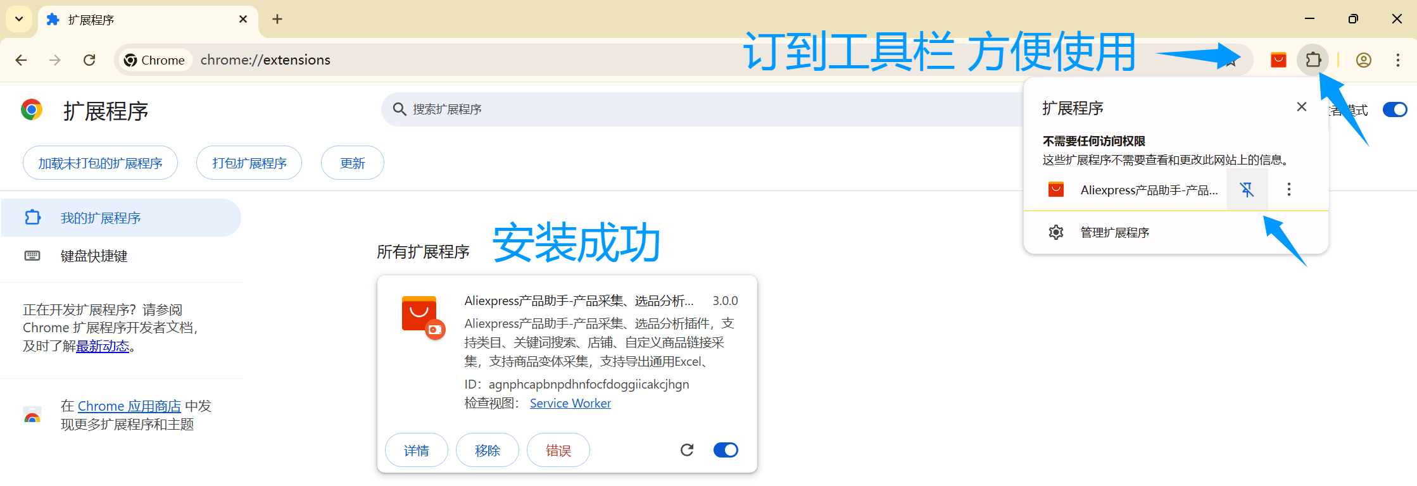Click the browser back arrow
Viewport: 1417px width, 486px height.
[x=21, y=60]
